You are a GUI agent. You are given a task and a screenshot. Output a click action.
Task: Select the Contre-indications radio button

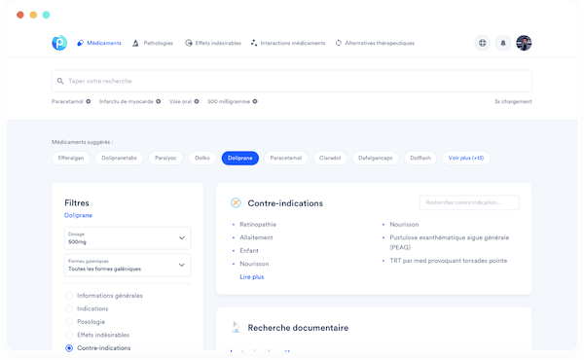(x=69, y=348)
